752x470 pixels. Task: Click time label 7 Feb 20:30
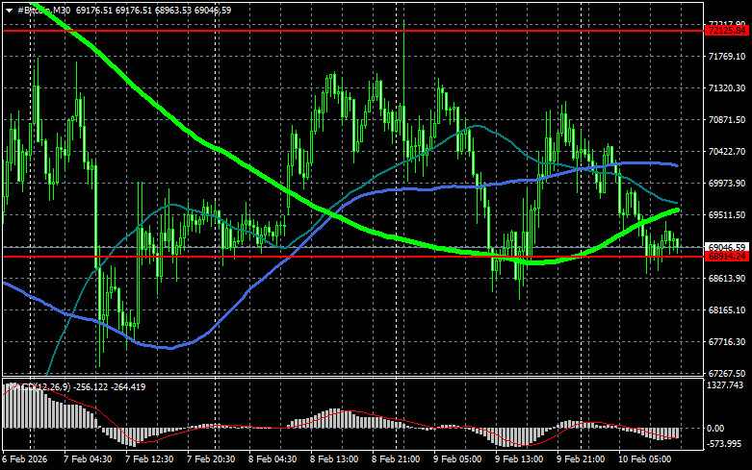point(211,459)
